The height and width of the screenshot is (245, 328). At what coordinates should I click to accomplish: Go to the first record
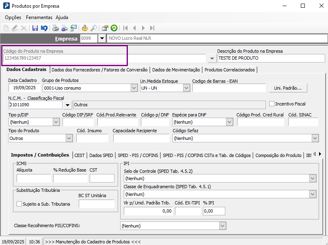[125, 28]
